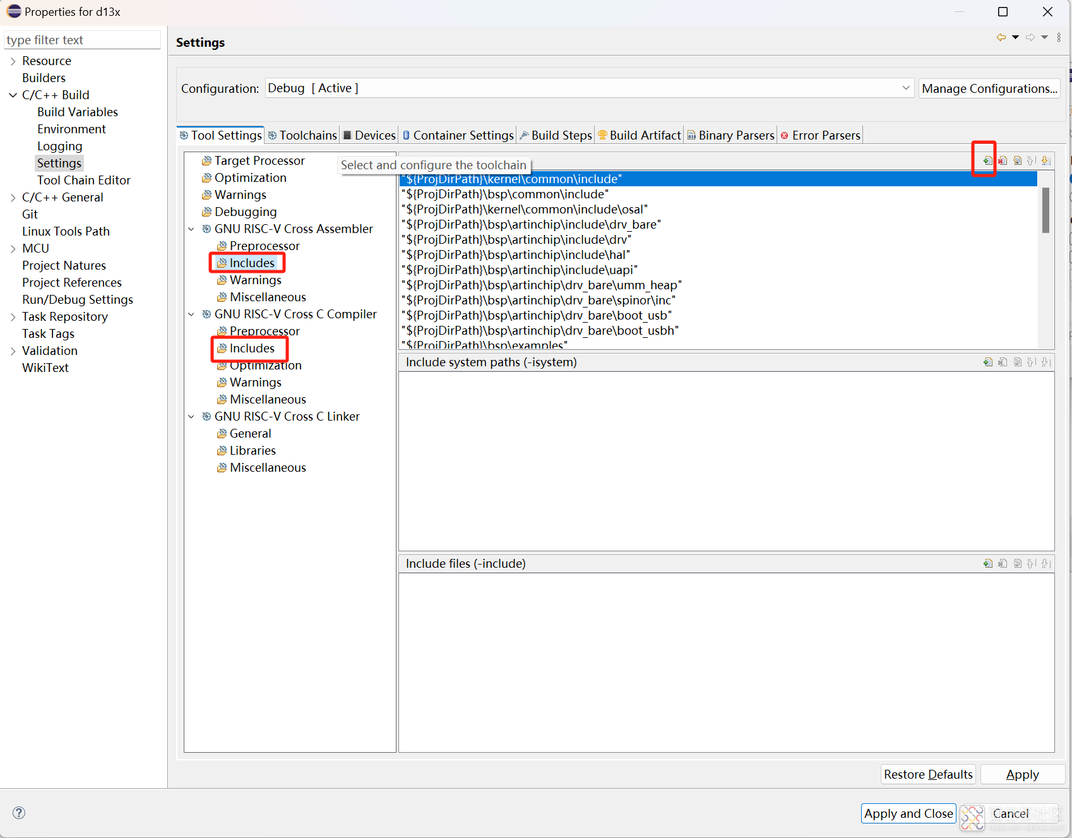This screenshot has width=1072, height=838.
Task: Move selected include path up
Action: coord(1032,160)
